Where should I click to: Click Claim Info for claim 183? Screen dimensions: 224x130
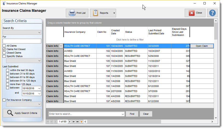pyautogui.click(x=55, y=56)
